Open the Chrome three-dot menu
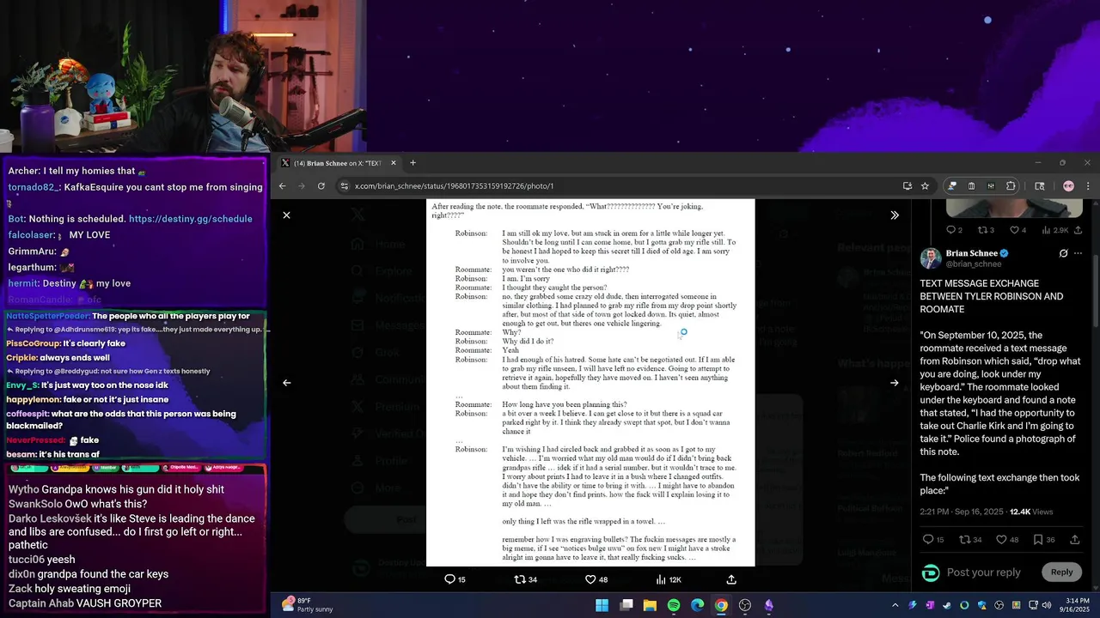This screenshot has width=1100, height=618. coord(1088,185)
